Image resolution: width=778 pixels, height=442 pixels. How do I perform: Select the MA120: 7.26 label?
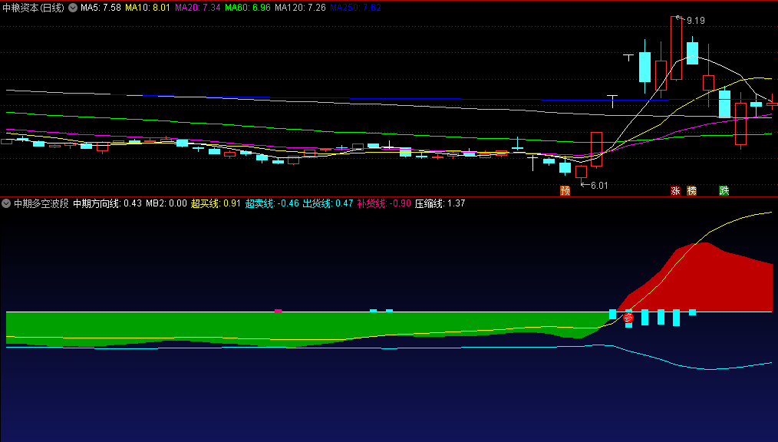(300, 8)
